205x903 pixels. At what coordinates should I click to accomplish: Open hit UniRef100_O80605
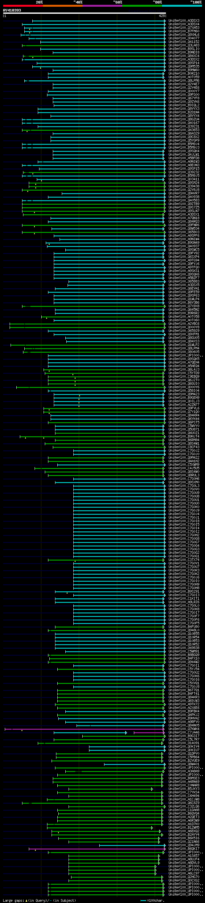184,352
